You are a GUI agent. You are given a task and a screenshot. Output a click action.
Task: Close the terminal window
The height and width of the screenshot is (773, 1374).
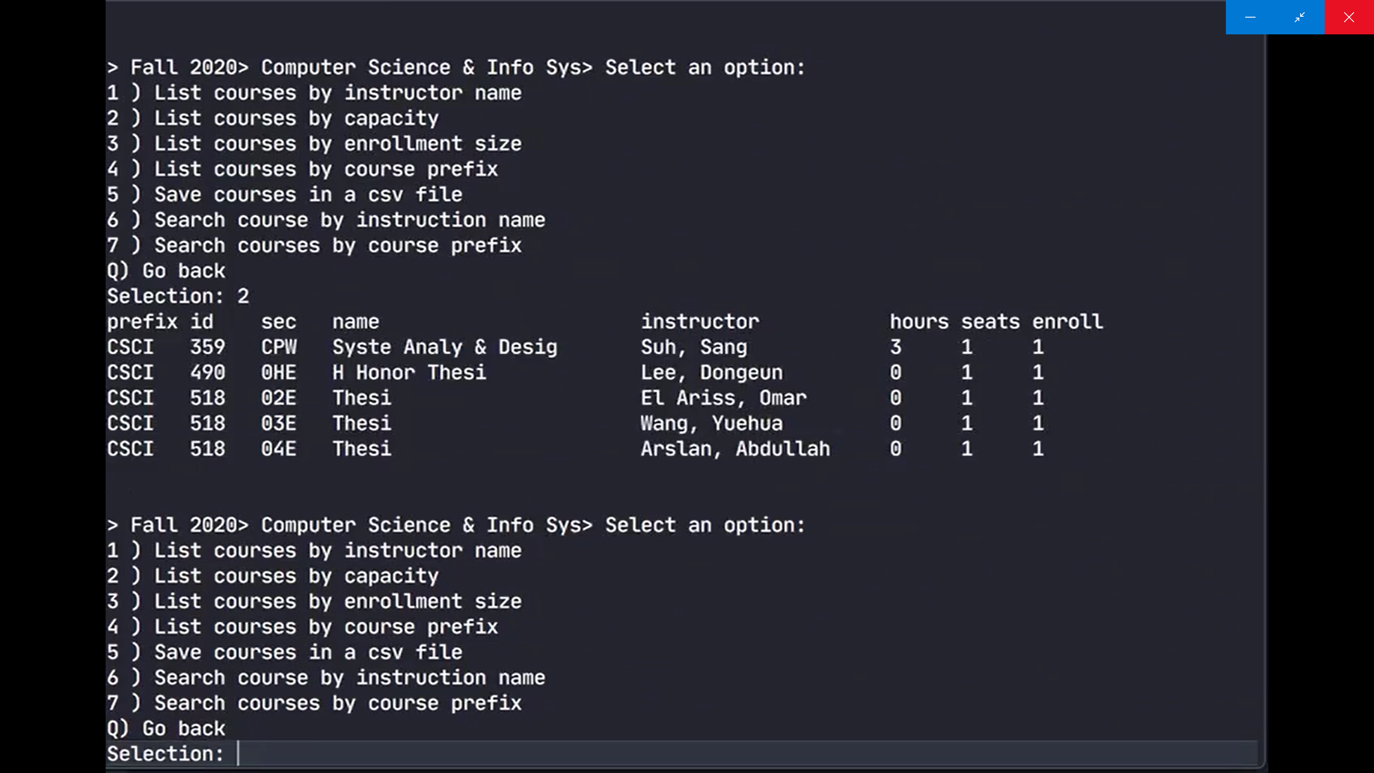(x=1349, y=17)
